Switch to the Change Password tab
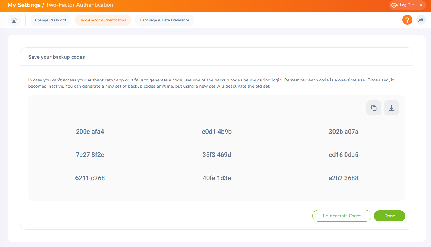This screenshot has width=431, height=247. pyautogui.click(x=50, y=20)
